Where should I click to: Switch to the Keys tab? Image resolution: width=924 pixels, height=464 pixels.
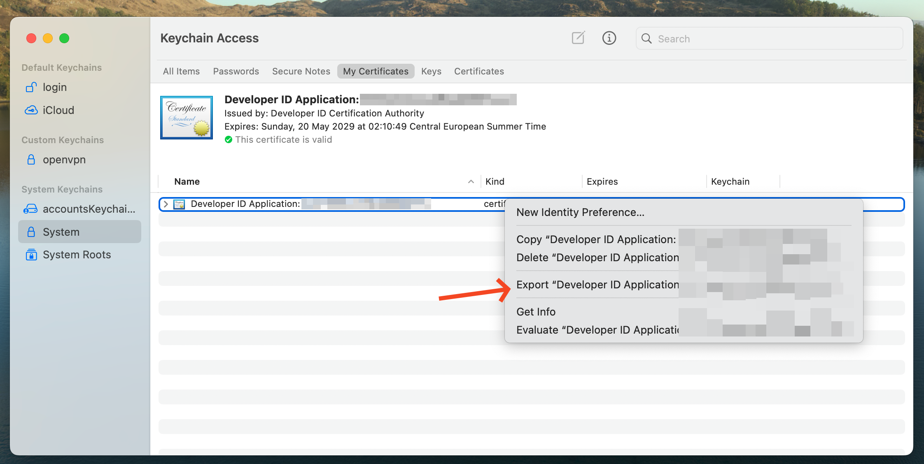tap(431, 71)
